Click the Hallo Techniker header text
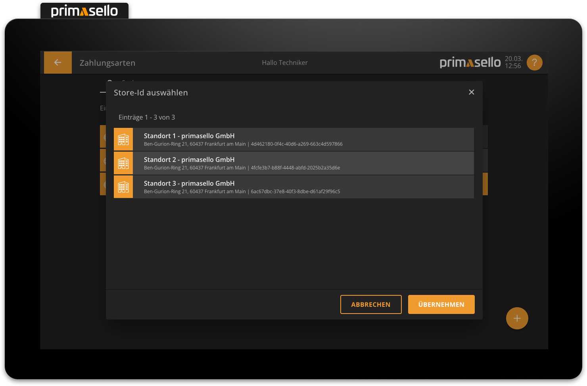 pyautogui.click(x=285, y=62)
